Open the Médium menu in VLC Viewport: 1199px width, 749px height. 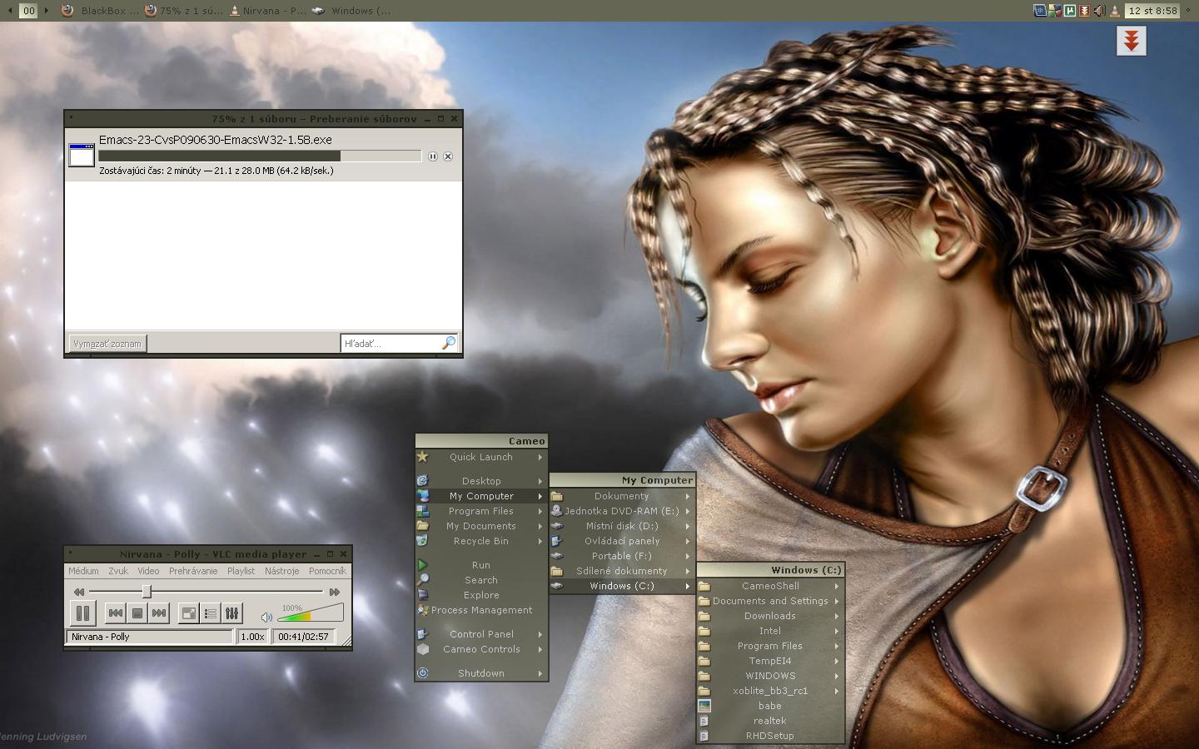click(83, 571)
